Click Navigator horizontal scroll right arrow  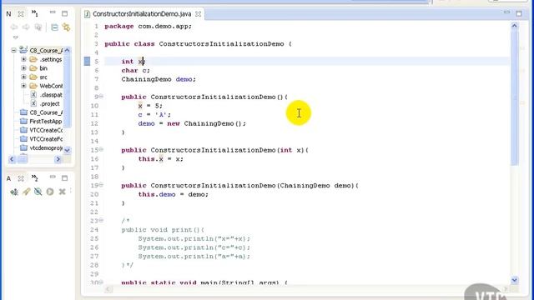(58, 159)
